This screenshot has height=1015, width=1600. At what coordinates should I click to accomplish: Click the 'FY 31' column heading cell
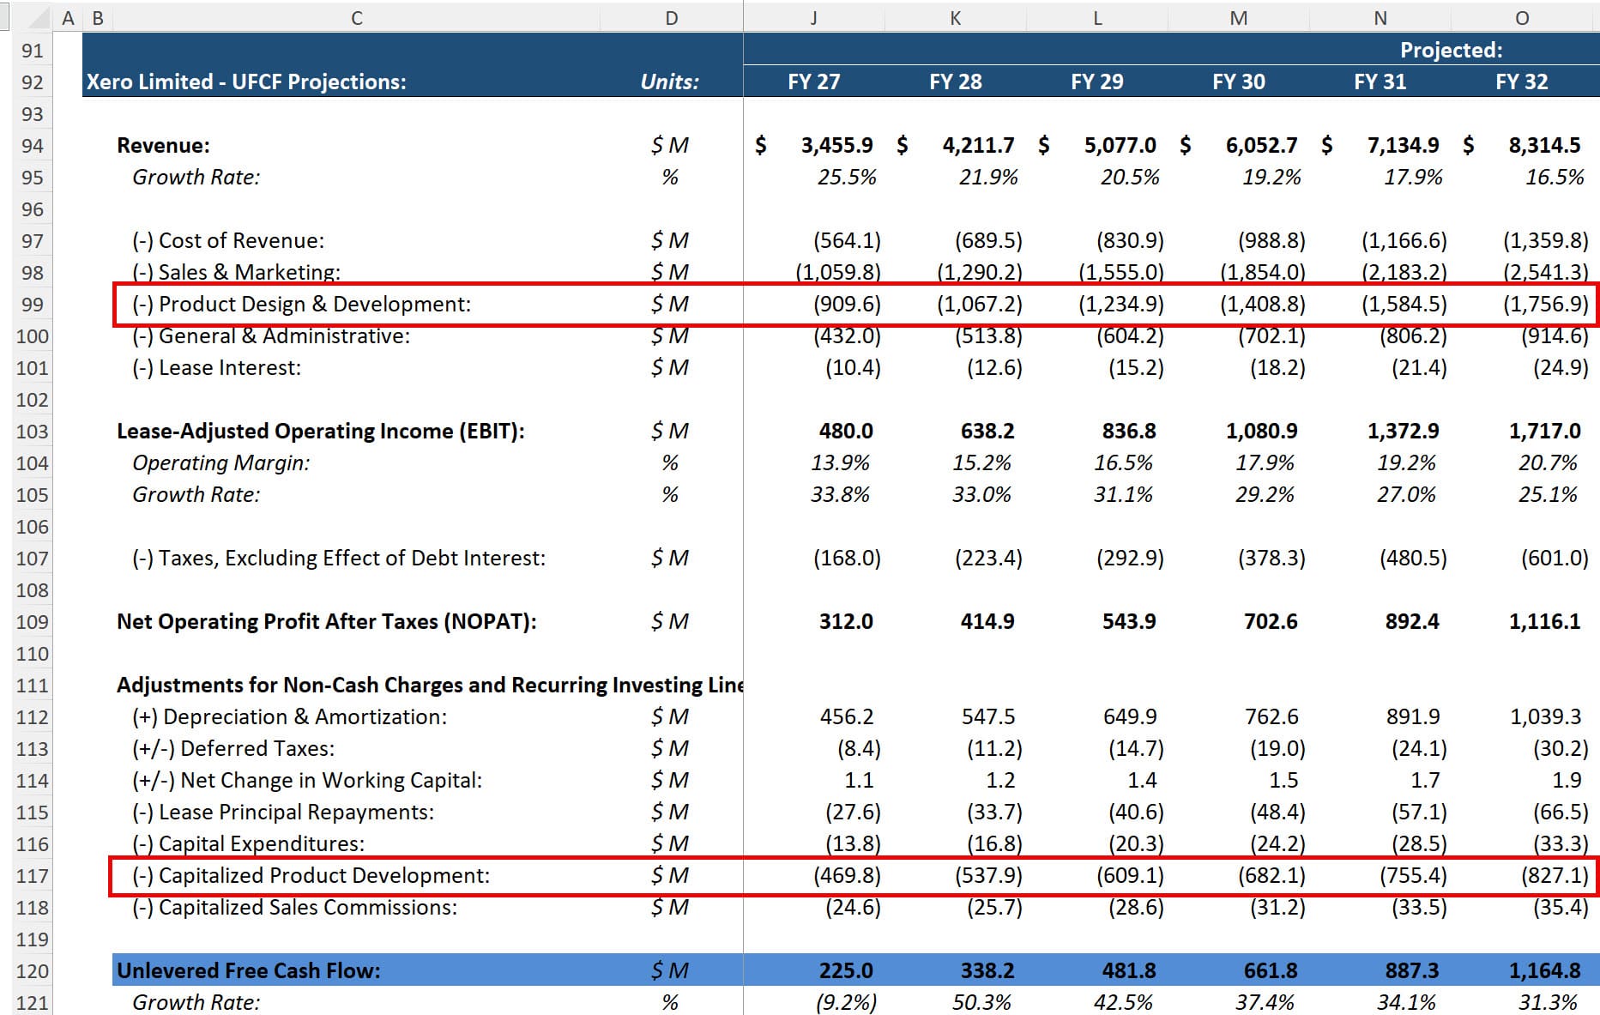tap(1380, 82)
